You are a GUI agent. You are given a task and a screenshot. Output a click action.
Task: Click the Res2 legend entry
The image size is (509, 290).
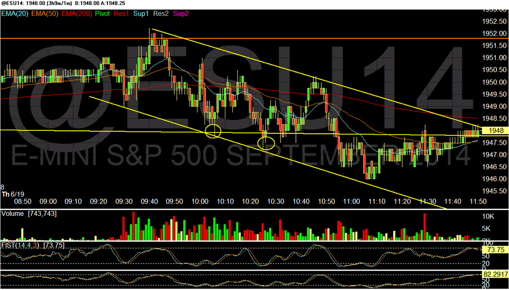click(160, 13)
